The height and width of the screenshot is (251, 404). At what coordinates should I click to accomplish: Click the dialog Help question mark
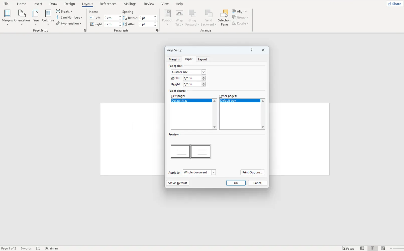click(x=252, y=50)
